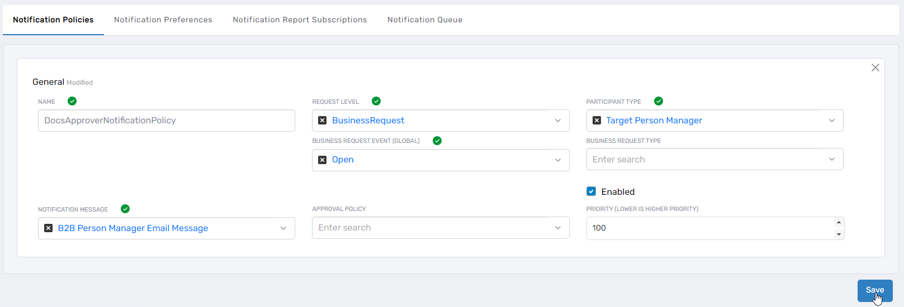Click green checkmark beside Notification Message

(x=125, y=209)
